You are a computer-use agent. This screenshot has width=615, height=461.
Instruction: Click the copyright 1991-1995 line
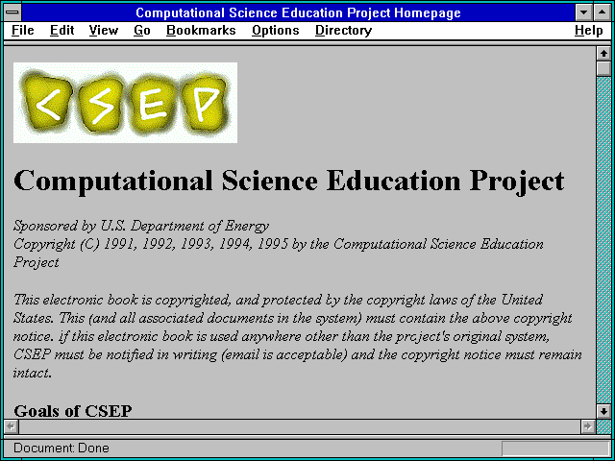point(279,254)
